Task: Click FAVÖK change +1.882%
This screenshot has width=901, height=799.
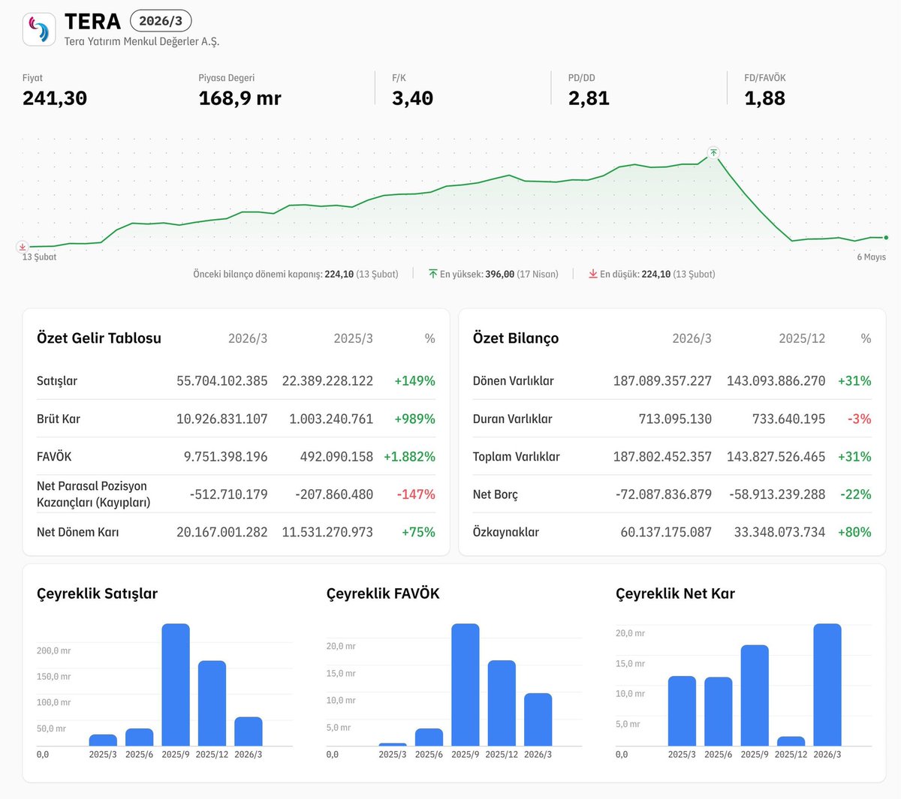Action: (409, 456)
